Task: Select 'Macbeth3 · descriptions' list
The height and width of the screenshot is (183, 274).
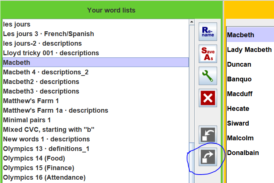Action: [x=96, y=91]
